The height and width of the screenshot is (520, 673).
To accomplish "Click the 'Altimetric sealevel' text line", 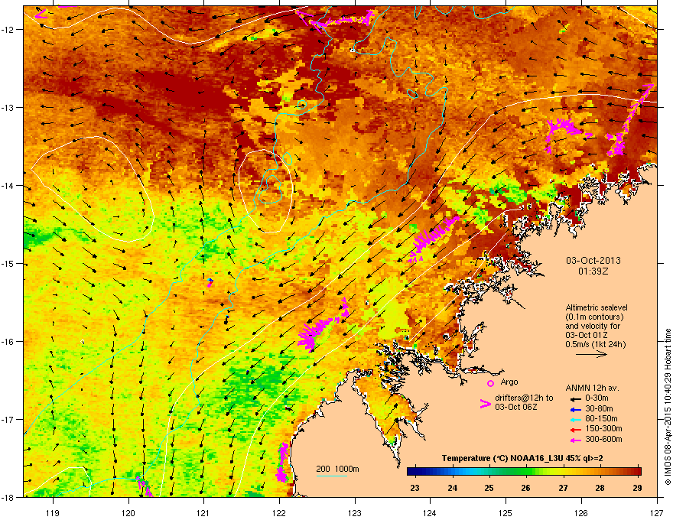I will coord(597,307).
